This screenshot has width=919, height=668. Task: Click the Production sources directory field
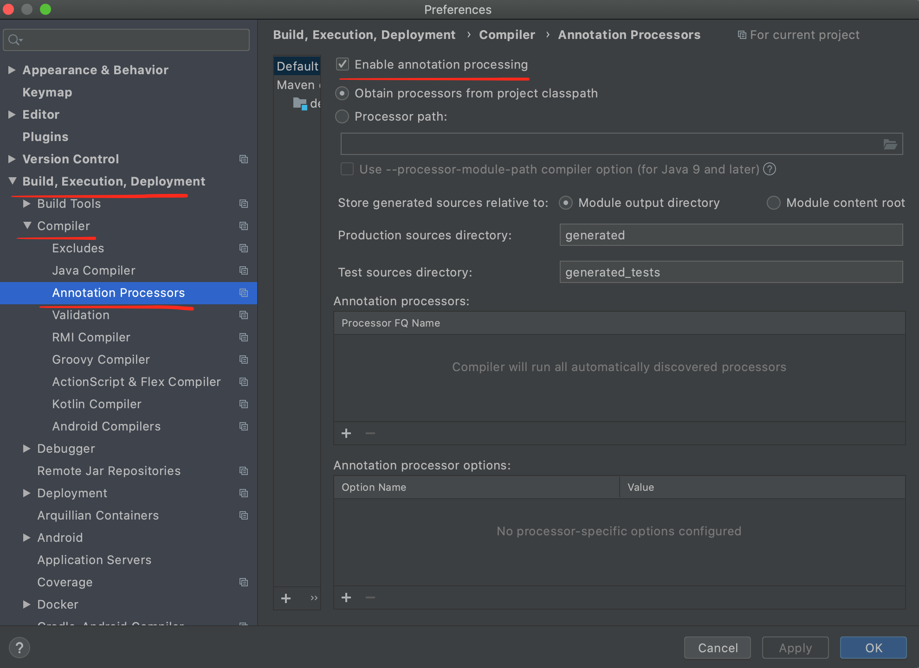tap(731, 235)
